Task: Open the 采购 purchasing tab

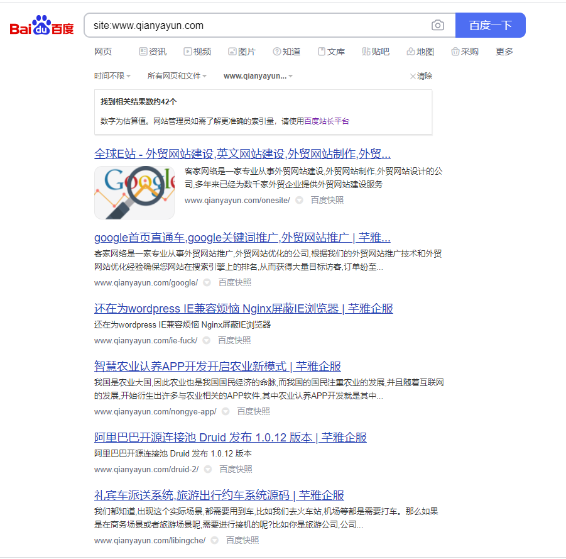Action: pos(465,52)
